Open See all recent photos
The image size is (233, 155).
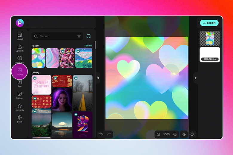click(x=88, y=46)
